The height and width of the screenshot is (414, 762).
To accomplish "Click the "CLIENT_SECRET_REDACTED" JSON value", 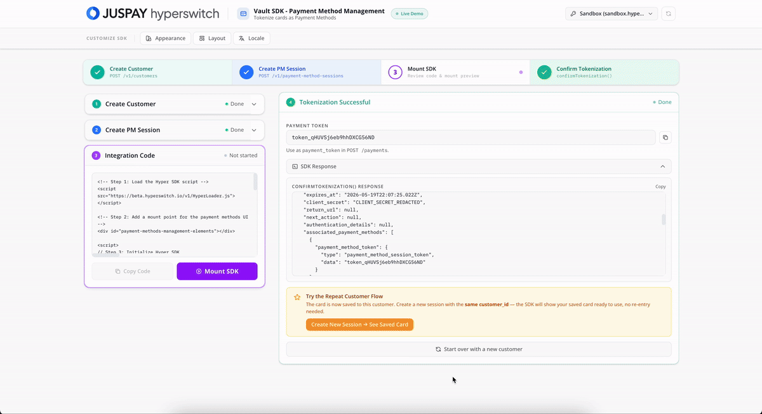I will tap(387, 202).
